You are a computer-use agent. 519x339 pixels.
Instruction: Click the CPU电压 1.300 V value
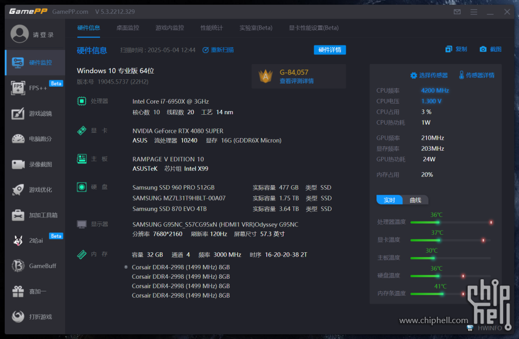431,101
